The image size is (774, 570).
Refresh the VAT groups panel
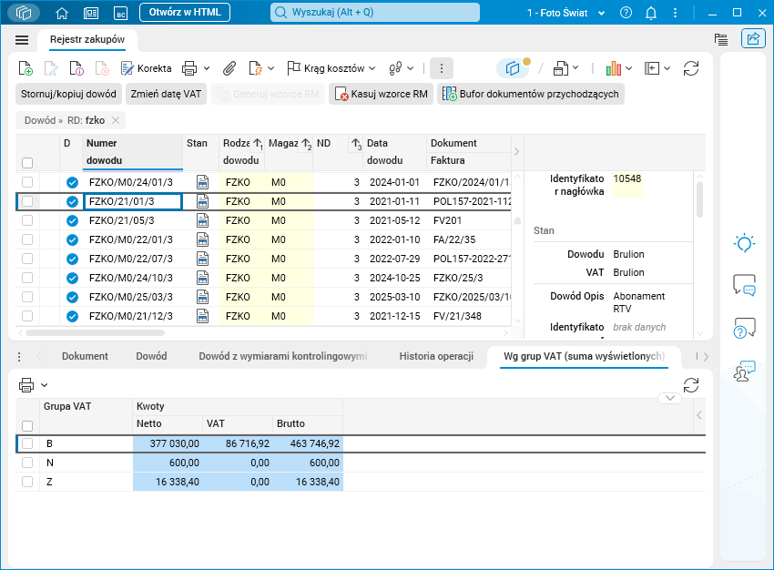[x=690, y=385]
